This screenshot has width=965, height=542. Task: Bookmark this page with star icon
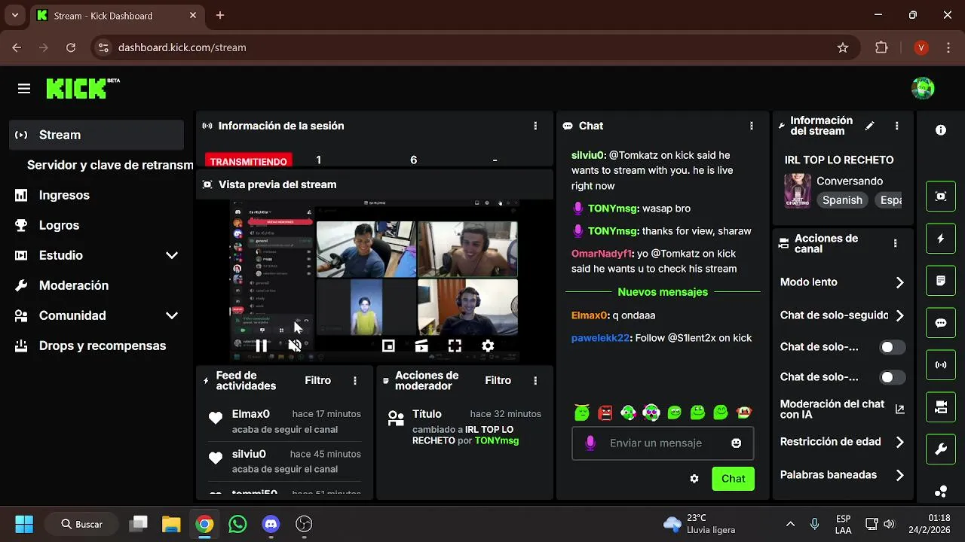[843, 47]
